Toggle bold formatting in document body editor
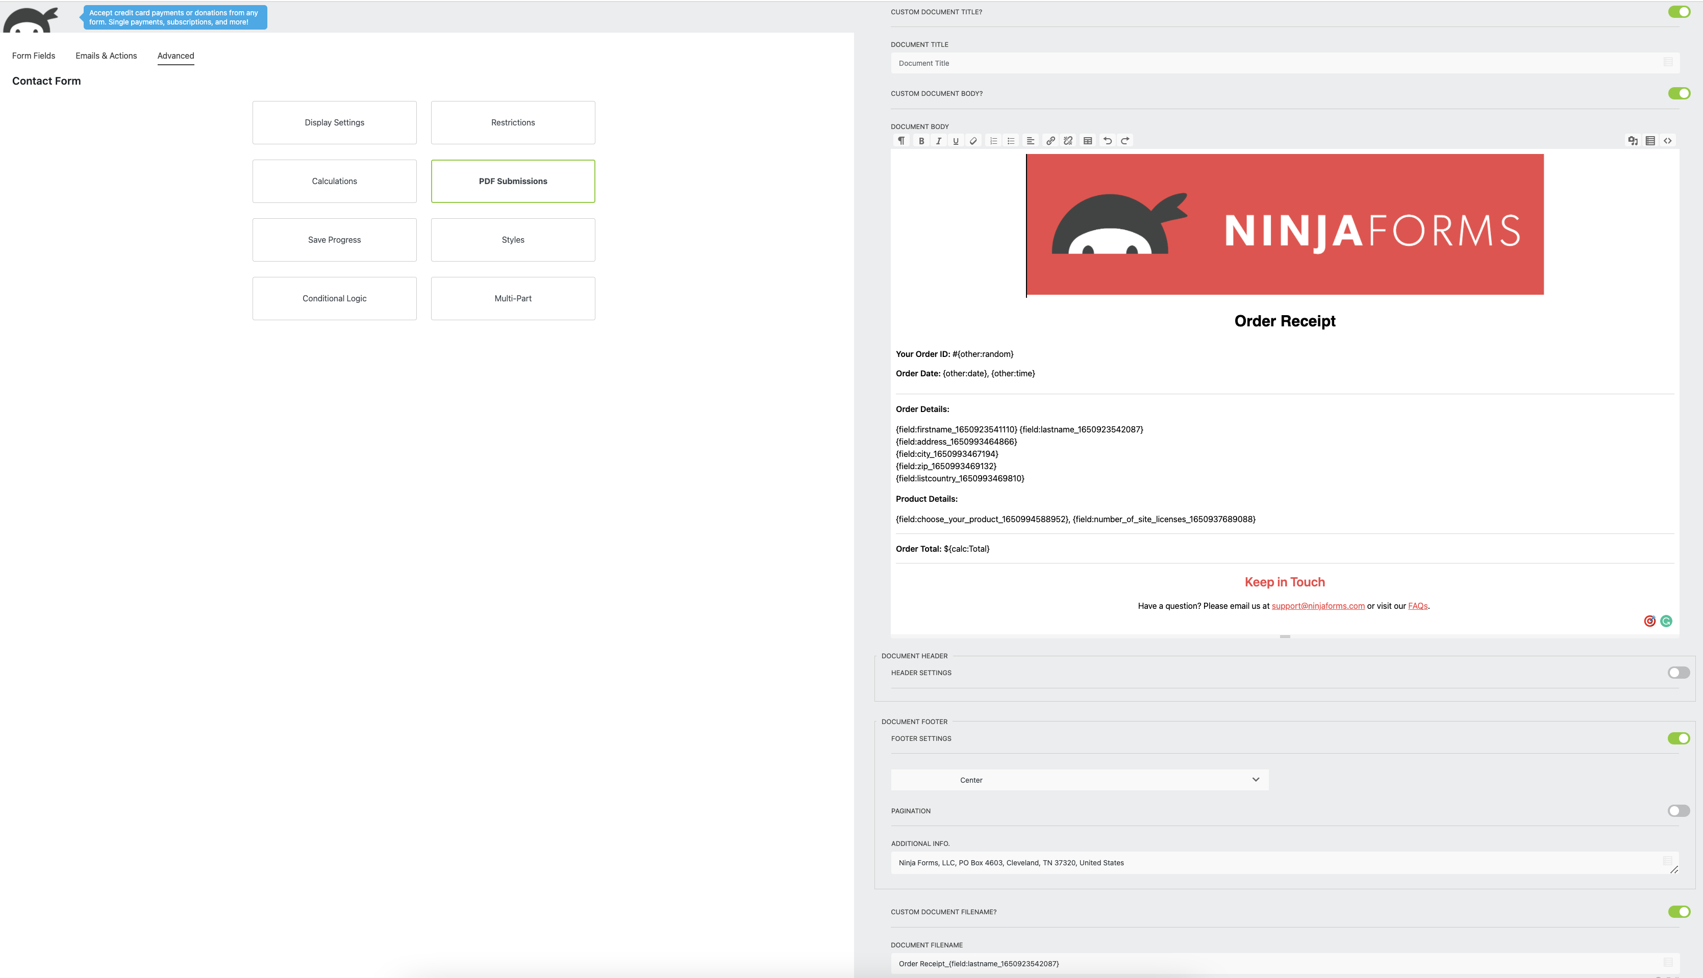Viewport: 1703px width, 978px height. (921, 140)
